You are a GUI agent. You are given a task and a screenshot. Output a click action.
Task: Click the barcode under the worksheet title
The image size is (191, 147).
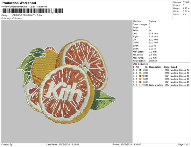32,11
